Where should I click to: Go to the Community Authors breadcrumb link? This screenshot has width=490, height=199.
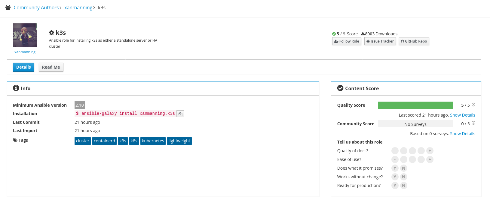point(36,7)
